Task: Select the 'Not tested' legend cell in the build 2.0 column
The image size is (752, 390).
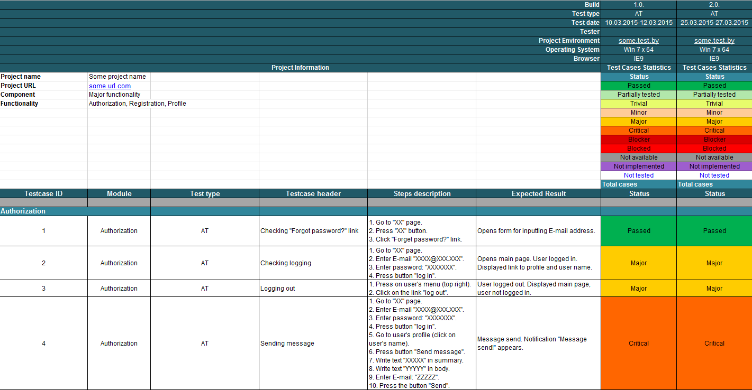Action: click(x=714, y=175)
